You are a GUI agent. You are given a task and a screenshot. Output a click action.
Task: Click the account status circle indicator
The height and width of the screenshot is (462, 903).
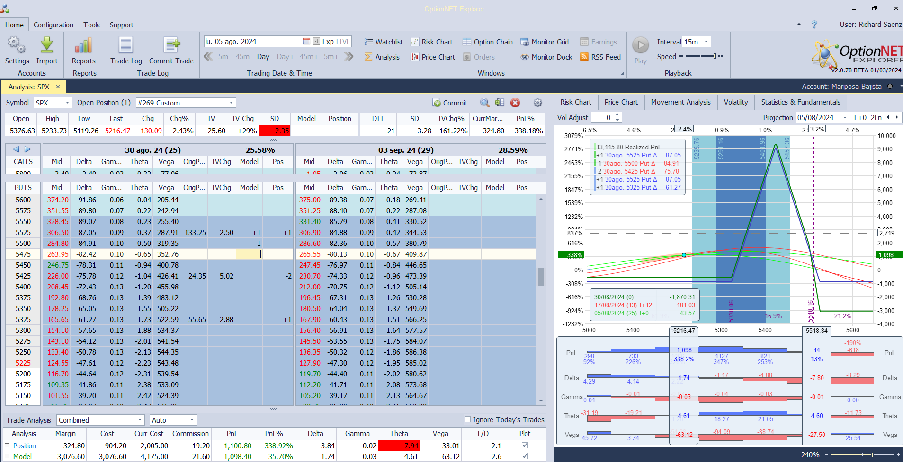coord(890,87)
